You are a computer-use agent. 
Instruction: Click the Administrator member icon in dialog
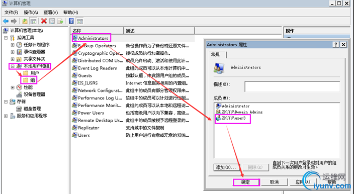coord(218,106)
